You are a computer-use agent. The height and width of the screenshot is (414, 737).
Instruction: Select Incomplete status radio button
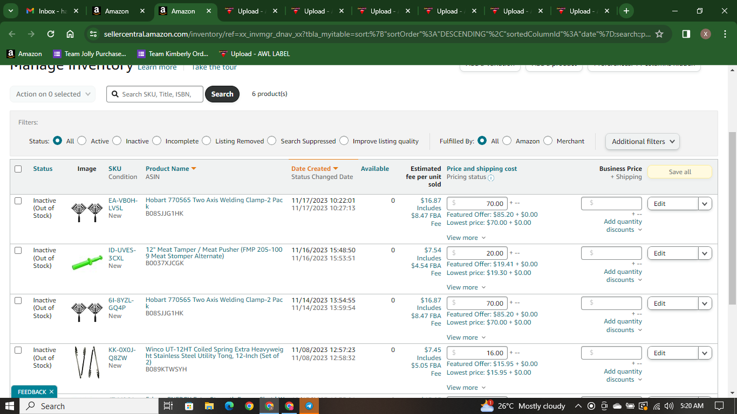point(157,141)
